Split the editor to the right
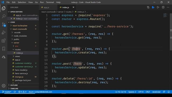 (x=163, y=7)
